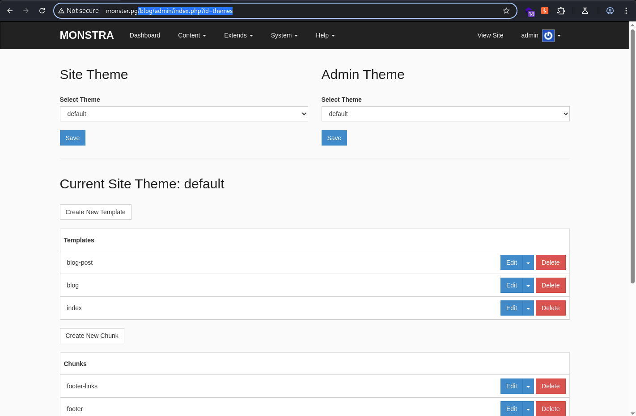This screenshot has width=636, height=416.
Task: Save the Site Theme selection
Action: pyautogui.click(x=72, y=138)
